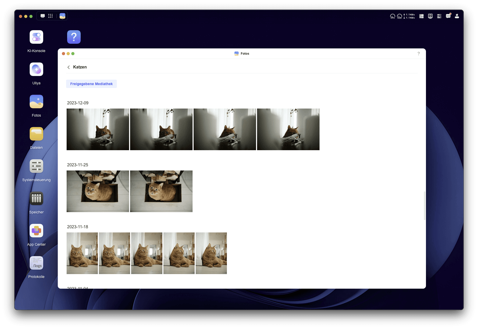Open second cat-in-box photo from 2023-11-25

(x=161, y=191)
